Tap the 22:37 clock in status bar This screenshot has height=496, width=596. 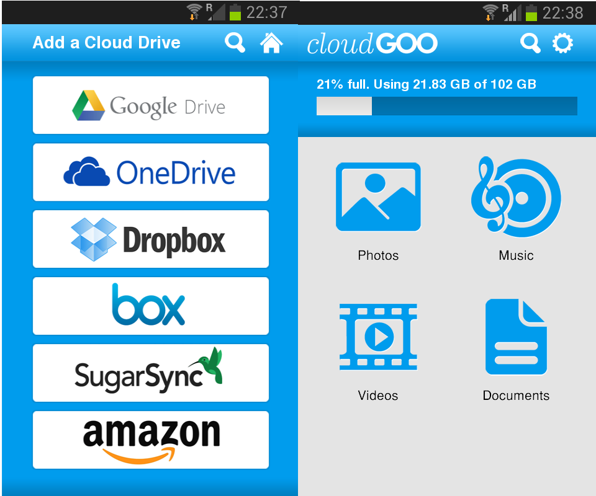point(266,12)
